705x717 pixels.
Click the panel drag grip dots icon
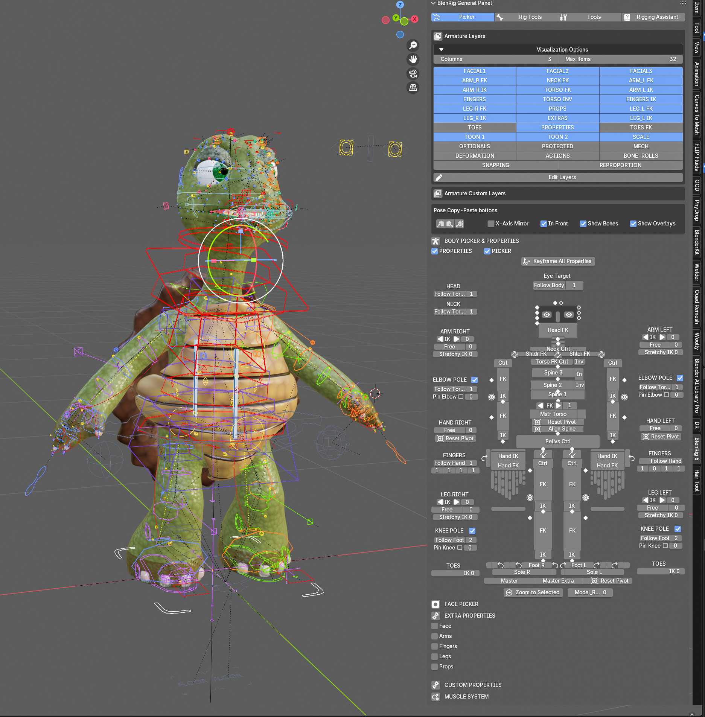click(683, 3)
